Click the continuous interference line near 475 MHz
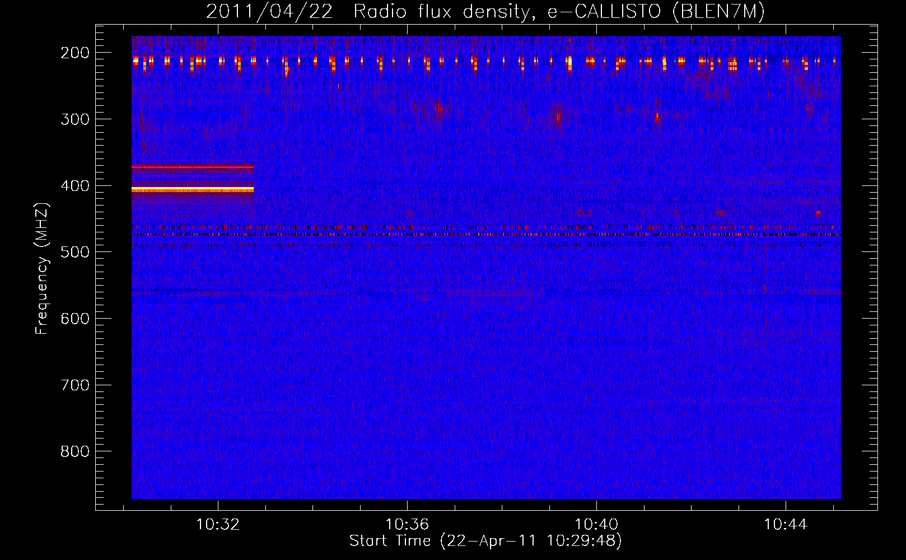Screen dimensions: 906x560 486,235
